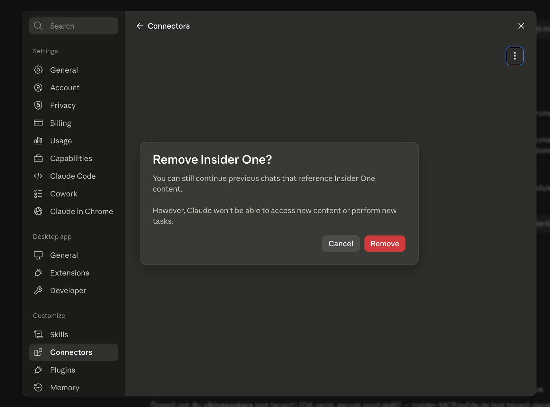This screenshot has width=550, height=407.
Task: Click the search magnifier icon
Action: (x=38, y=26)
